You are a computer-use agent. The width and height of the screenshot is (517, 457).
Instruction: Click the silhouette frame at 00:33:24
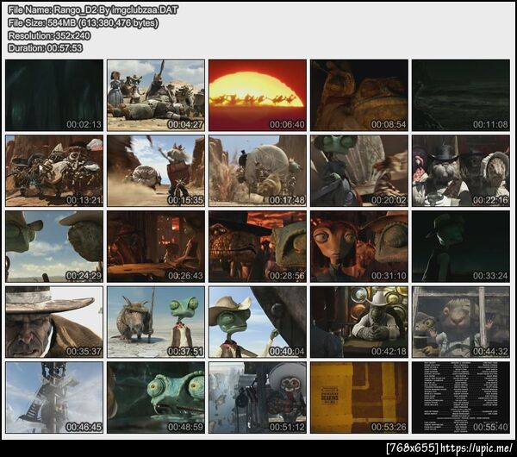[x=461, y=247]
